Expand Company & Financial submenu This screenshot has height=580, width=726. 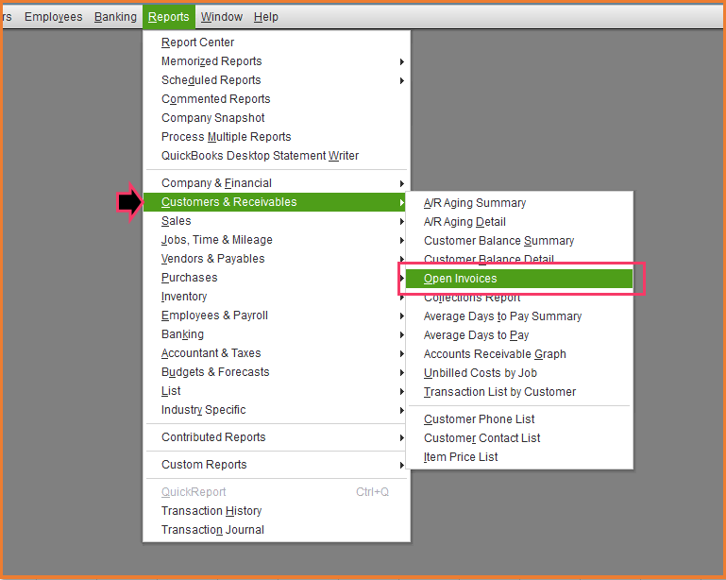pos(277,183)
